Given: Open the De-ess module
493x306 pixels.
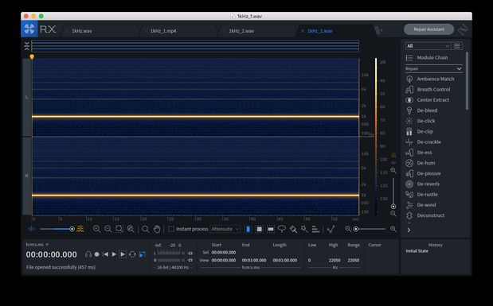Looking at the screenshot, I should click(419, 153).
